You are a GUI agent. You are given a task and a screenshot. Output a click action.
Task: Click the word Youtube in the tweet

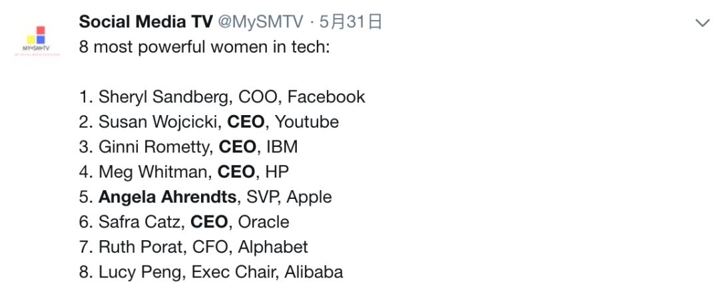click(x=307, y=122)
